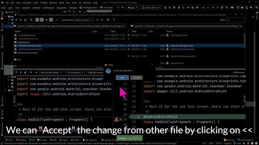Toggle the green show-new-files filter button

51,20
